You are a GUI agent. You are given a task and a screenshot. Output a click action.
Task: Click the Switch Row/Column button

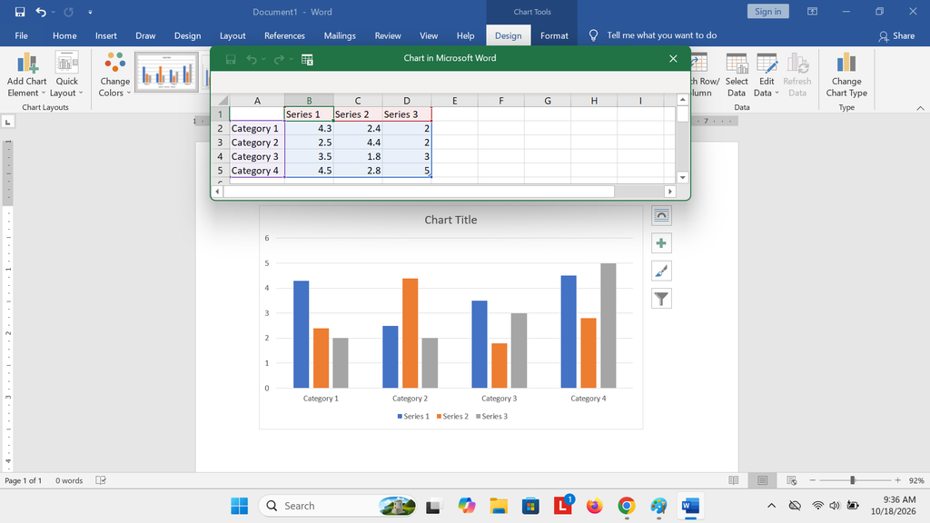(705, 74)
